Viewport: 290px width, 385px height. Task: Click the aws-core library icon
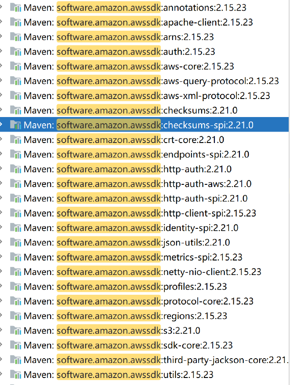[15, 66]
